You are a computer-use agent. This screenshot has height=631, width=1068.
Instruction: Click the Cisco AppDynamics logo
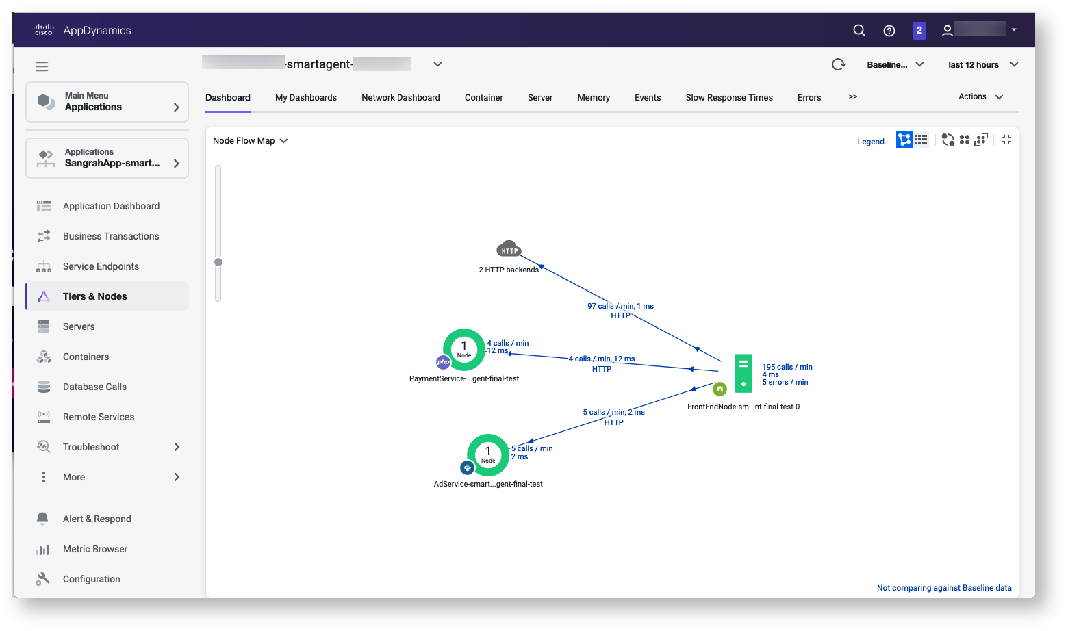(82, 30)
